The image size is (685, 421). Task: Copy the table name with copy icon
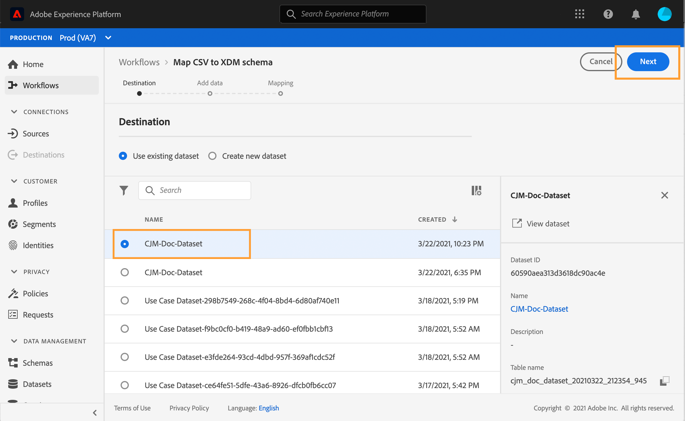point(664,381)
